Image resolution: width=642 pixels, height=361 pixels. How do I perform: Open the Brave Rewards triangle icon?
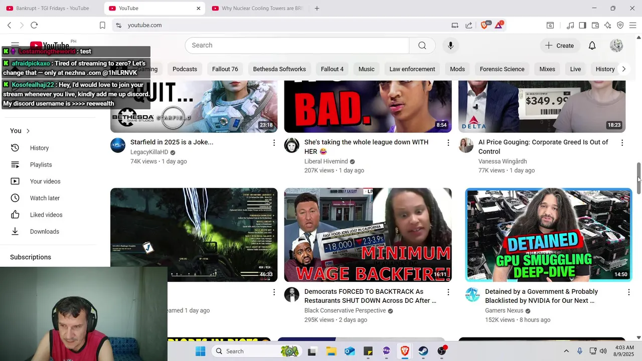[x=499, y=25]
